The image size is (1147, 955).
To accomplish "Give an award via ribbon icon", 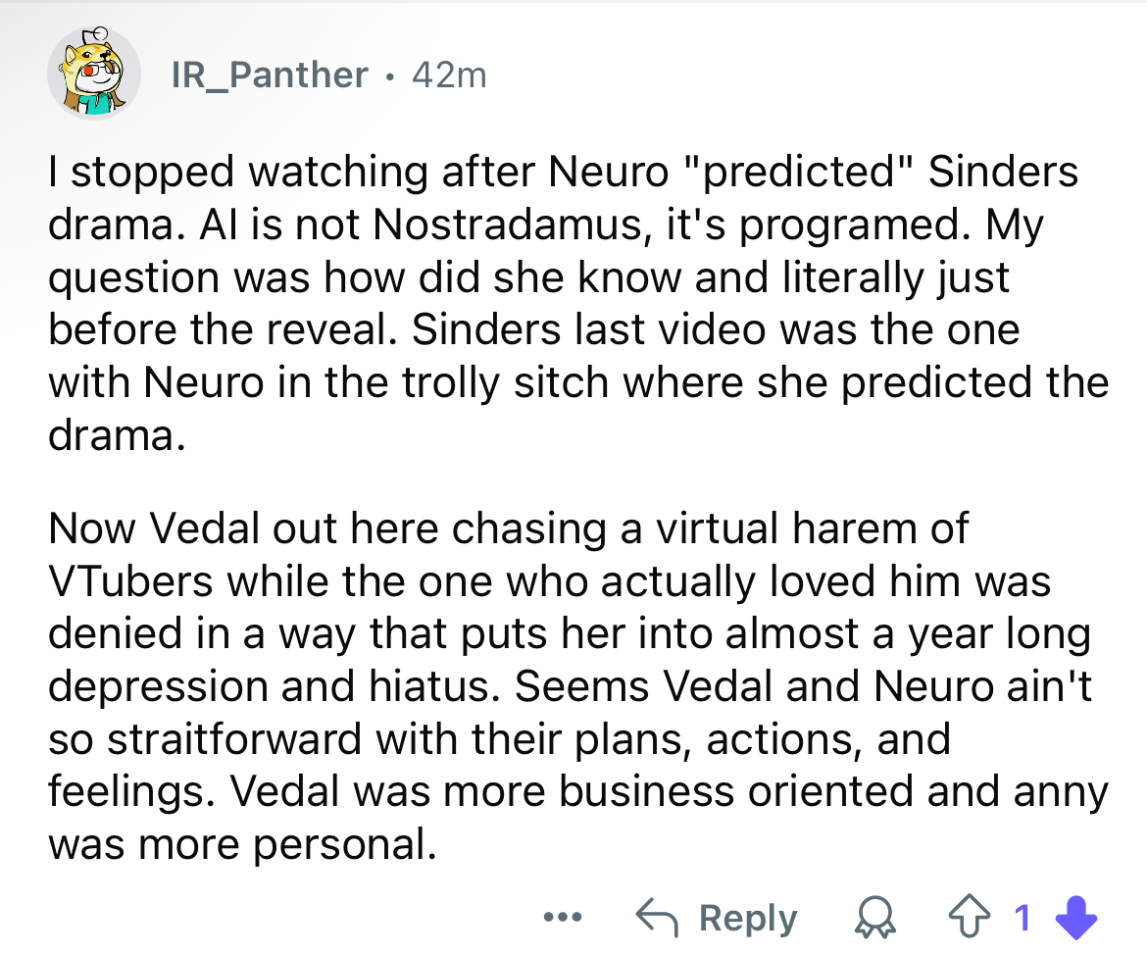I will click(877, 919).
